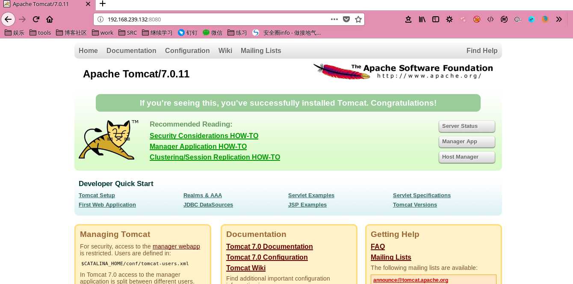Open a new browser tab

(103, 4)
